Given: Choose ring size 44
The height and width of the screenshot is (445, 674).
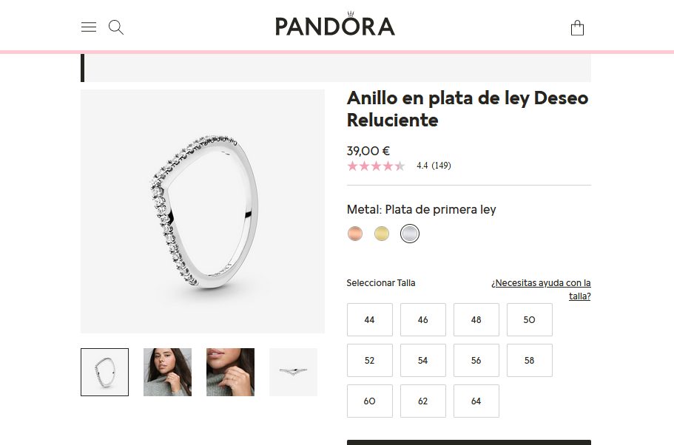Looking at the screenshot, I should click(370, 319).
